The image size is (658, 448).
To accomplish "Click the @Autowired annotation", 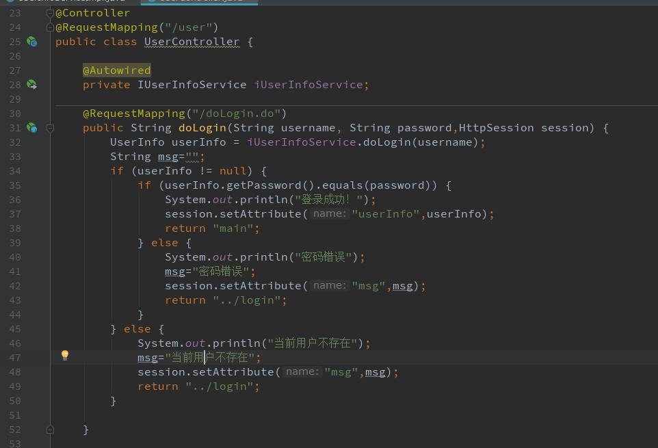I will [117, 70].
